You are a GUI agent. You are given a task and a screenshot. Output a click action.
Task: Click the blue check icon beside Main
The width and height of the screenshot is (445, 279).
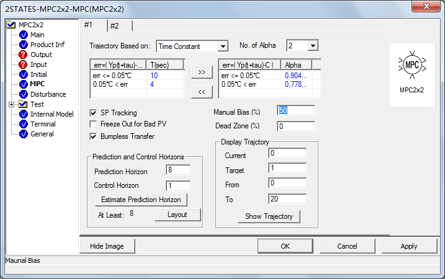coord(23,35)
